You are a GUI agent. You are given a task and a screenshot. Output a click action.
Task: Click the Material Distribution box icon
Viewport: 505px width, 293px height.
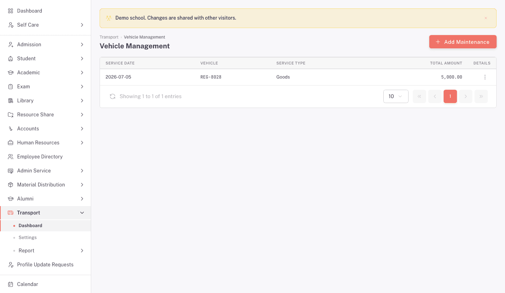11,185
